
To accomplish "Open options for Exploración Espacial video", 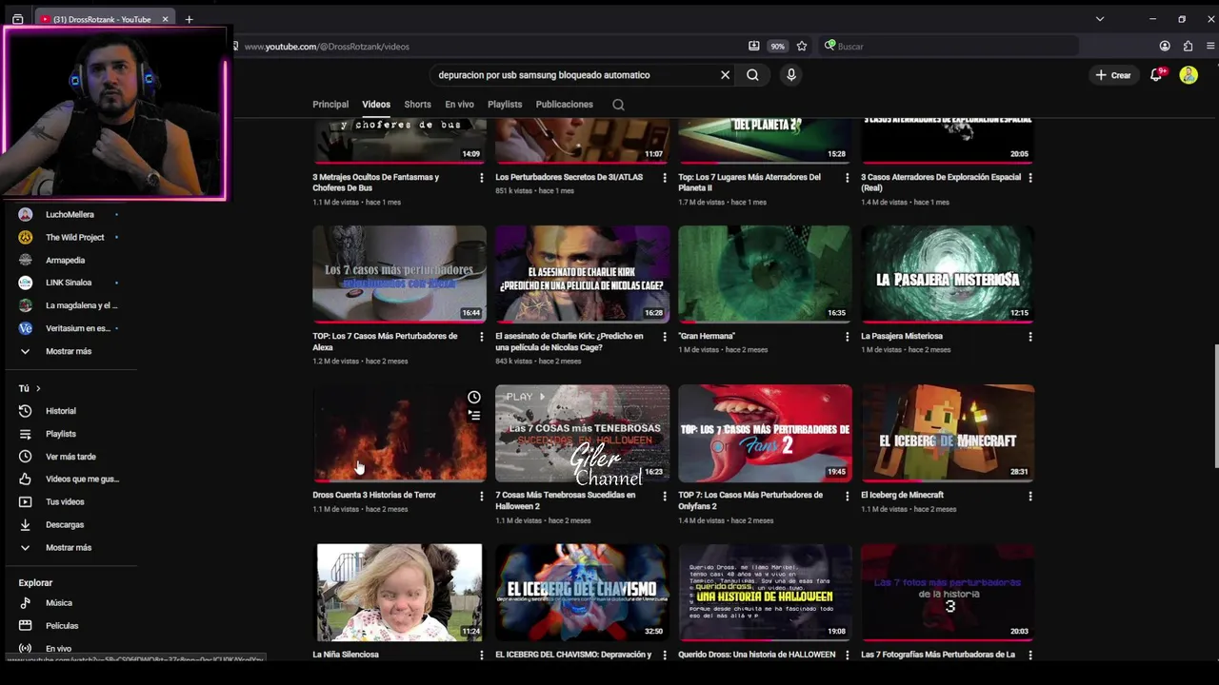I will coord(1029,178).
